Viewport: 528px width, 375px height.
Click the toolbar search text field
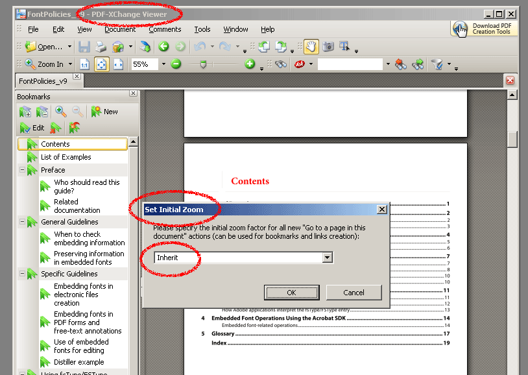[350, 64]
